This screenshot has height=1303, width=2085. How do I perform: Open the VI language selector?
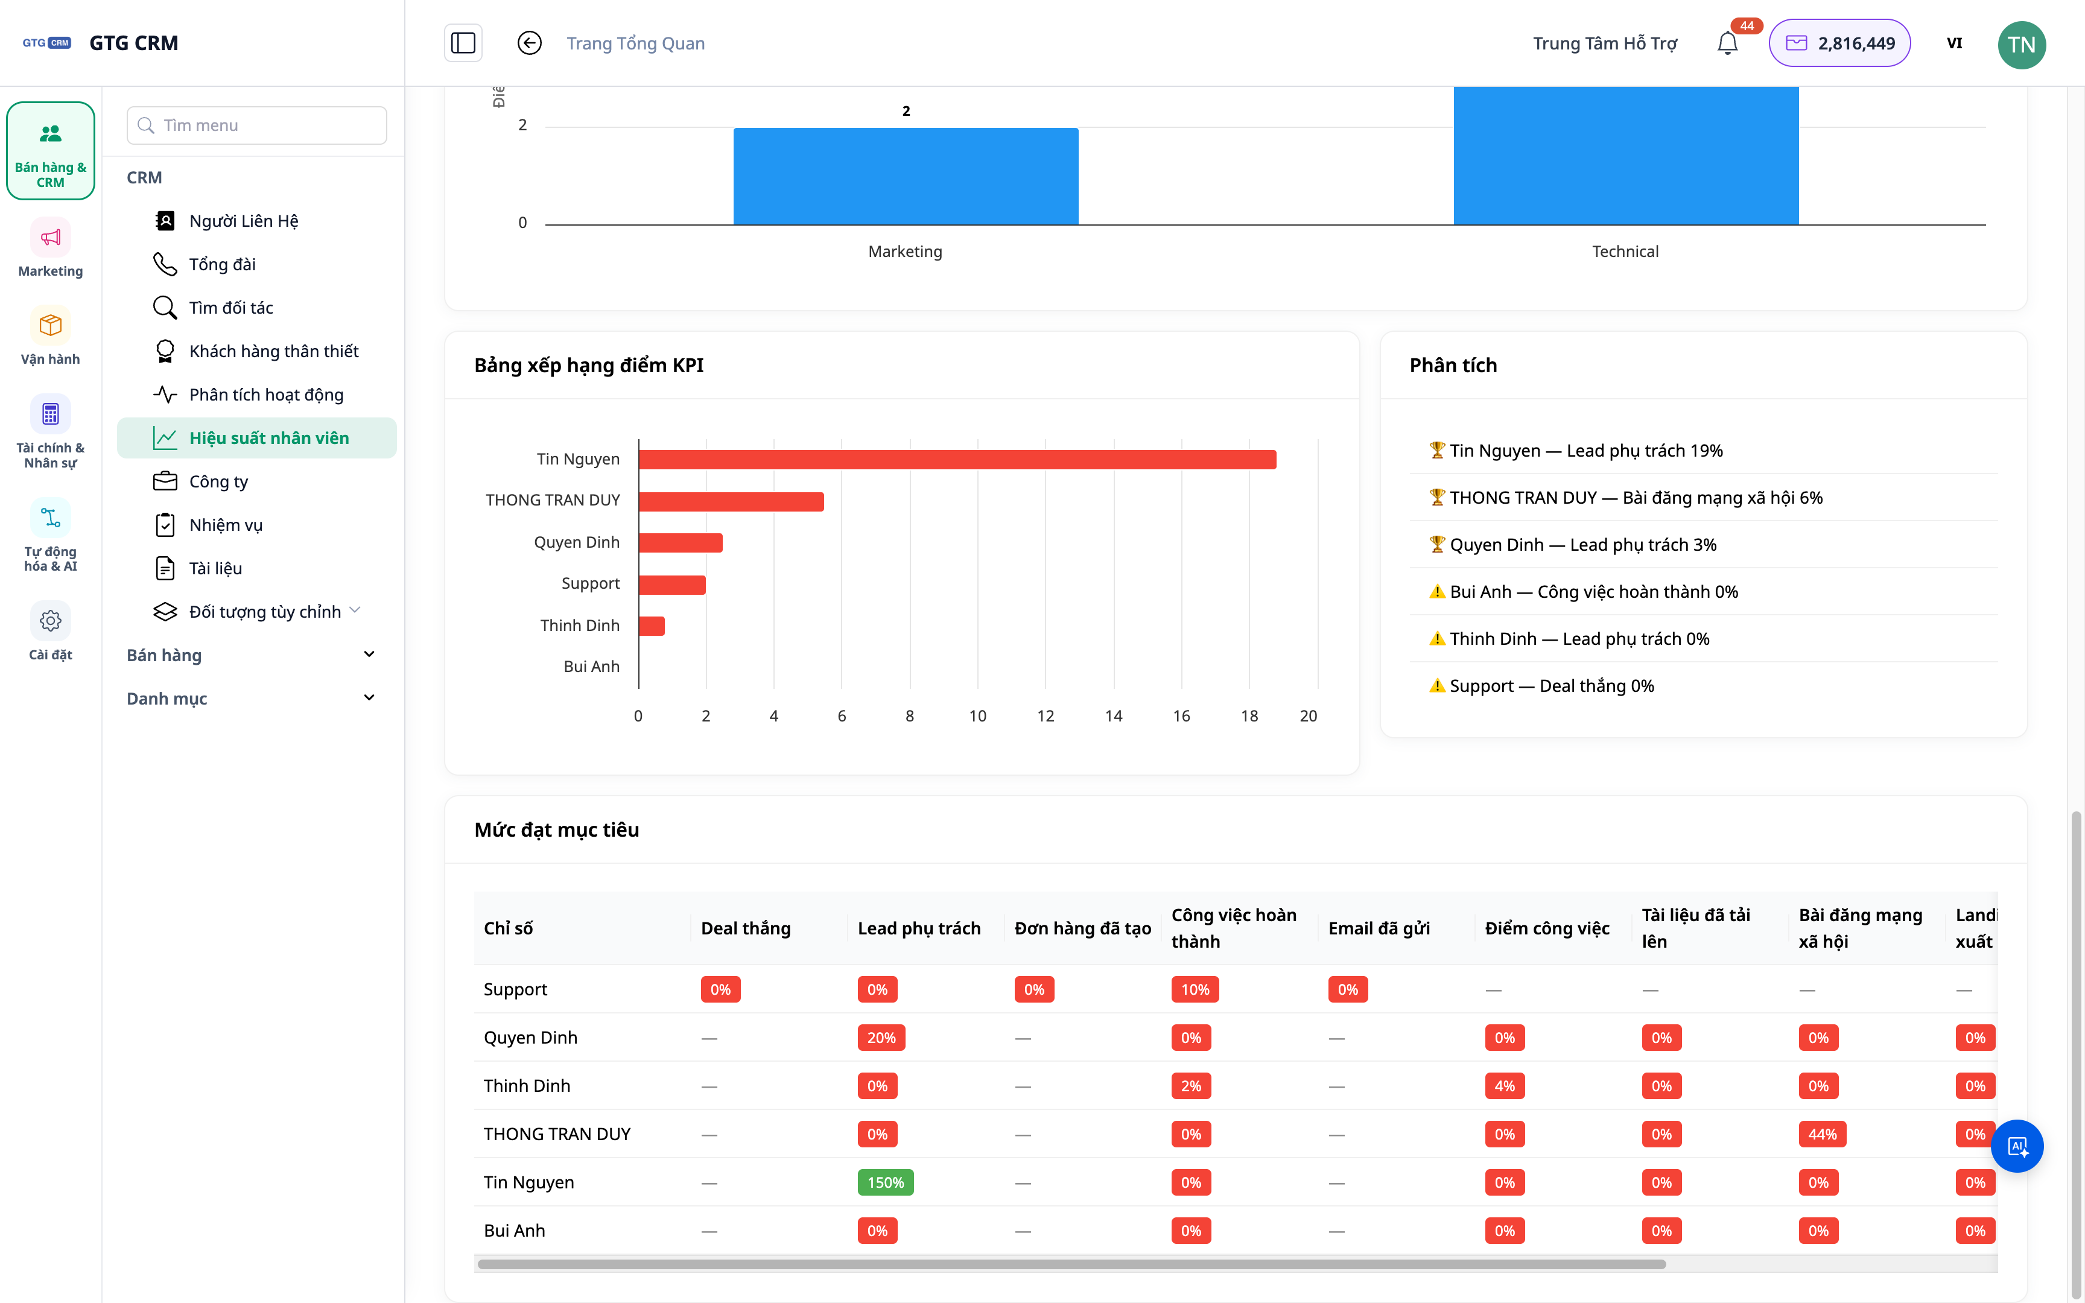(1954, 42)
